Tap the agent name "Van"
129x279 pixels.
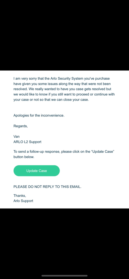pos(16,137)
